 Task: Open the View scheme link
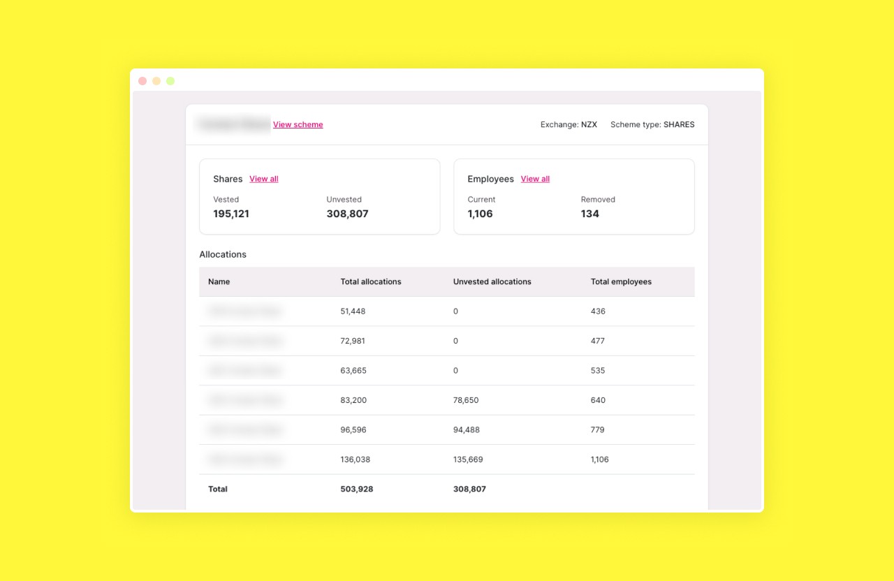coord(298,124)
